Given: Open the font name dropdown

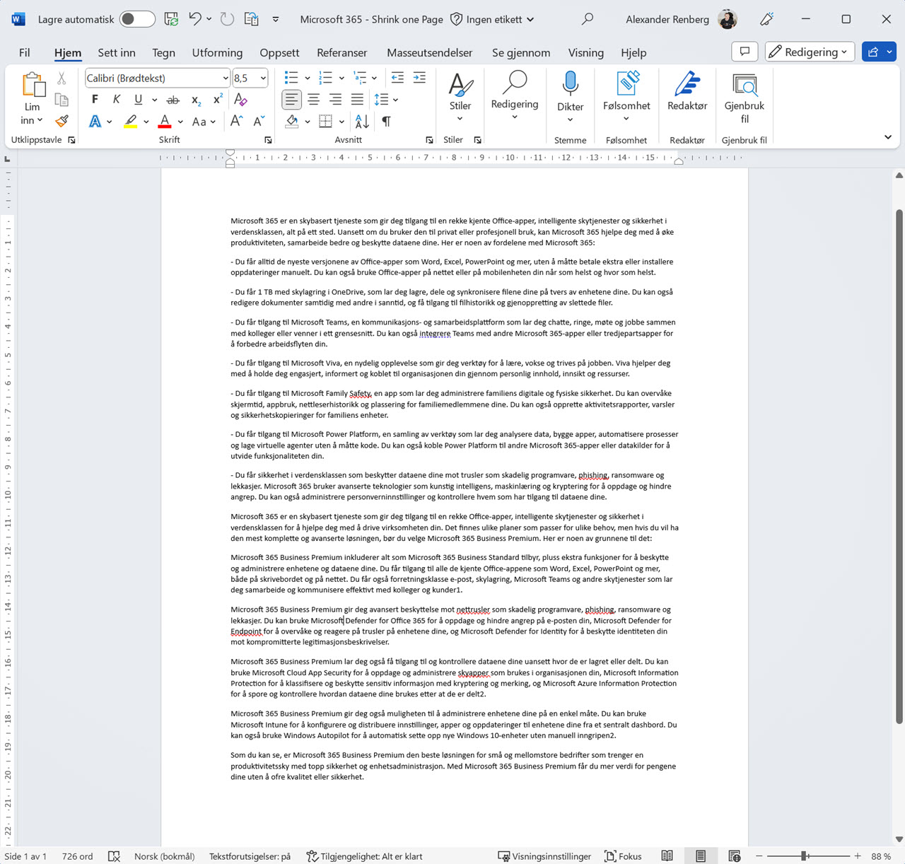Looking at the screenshot, I should 225,78.
